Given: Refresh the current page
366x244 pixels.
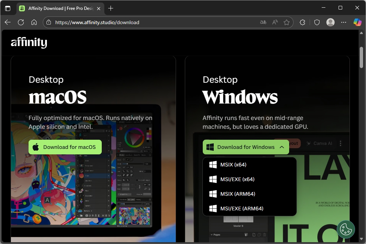Looking at the screenshot, I should click(21, 22).
